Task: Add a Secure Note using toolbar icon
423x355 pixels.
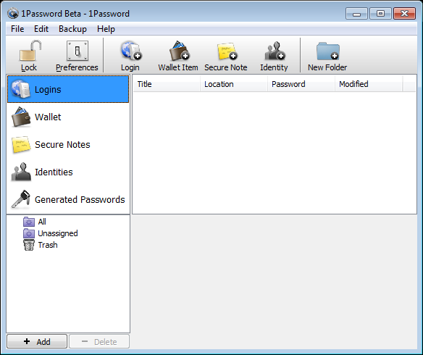Action: click(227, 51)
